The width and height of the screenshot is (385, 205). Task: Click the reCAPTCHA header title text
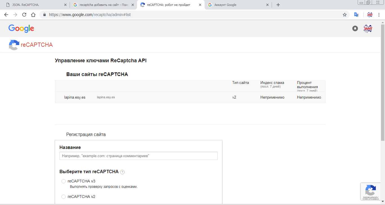(x=37, y=45)
